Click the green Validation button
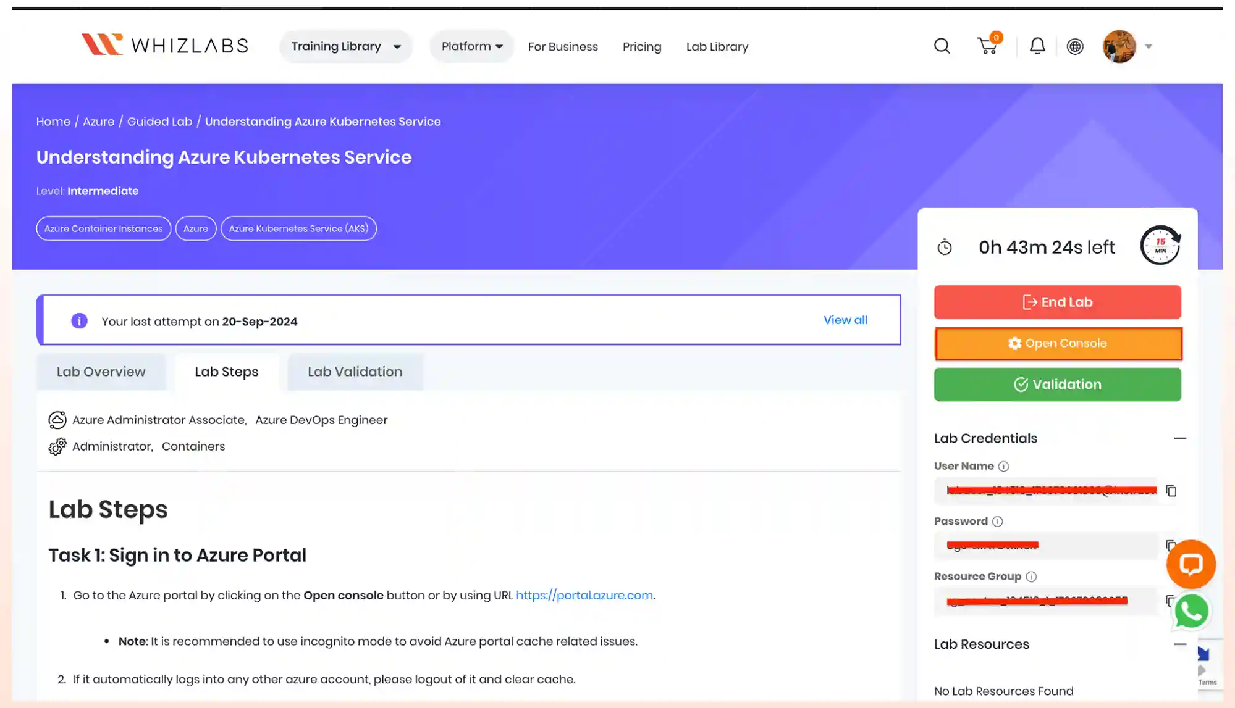This screenshot has height=708, width=1235. tap(1058, 385)
